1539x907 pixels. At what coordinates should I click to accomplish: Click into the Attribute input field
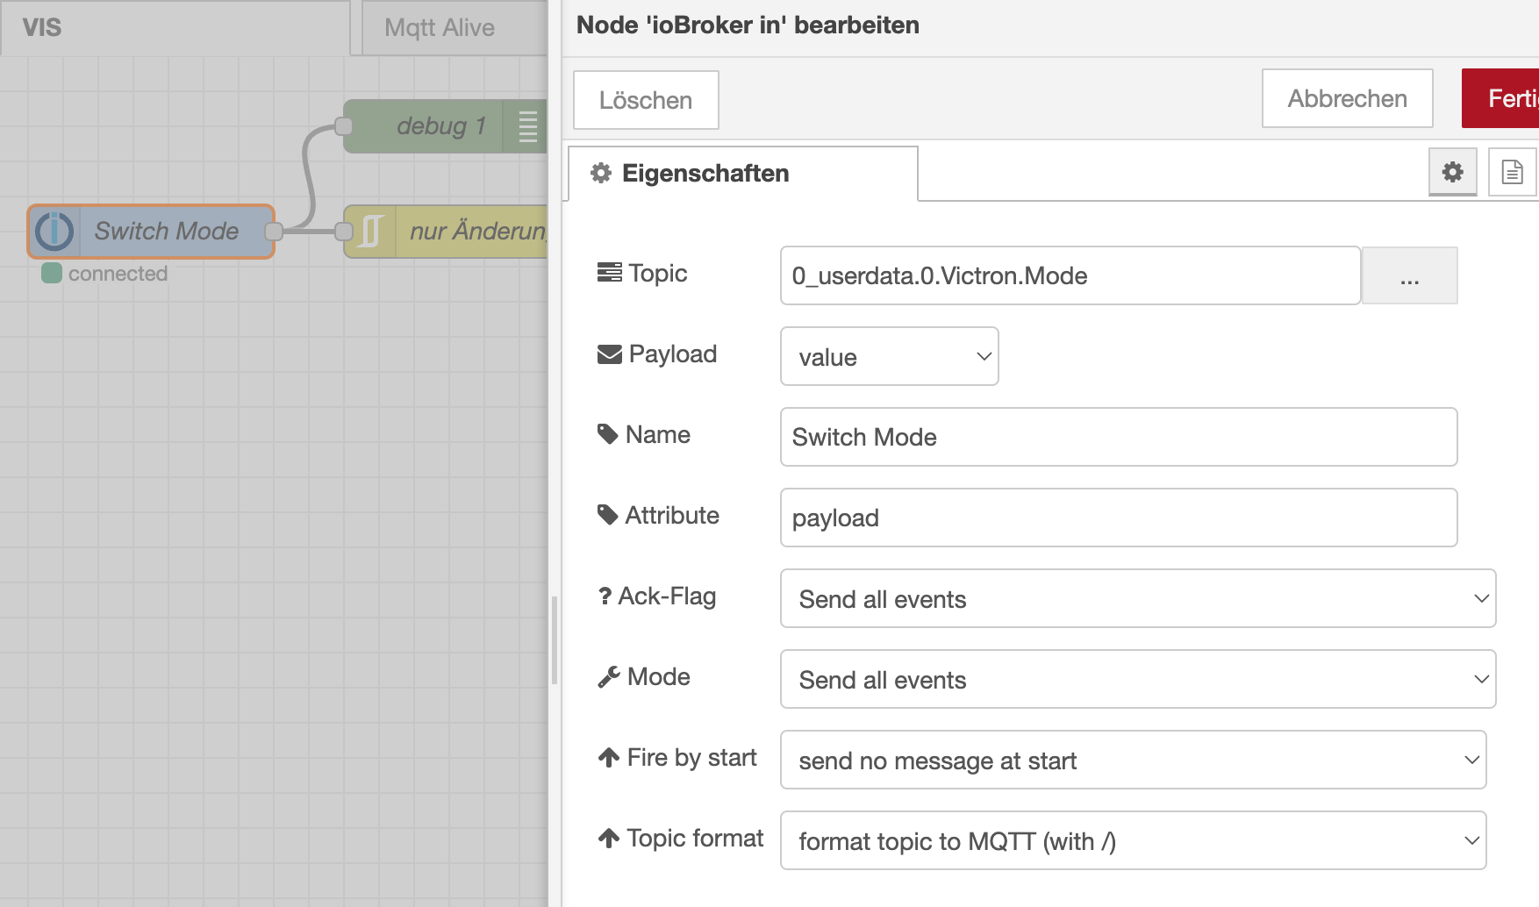[x=1119, y=518]
